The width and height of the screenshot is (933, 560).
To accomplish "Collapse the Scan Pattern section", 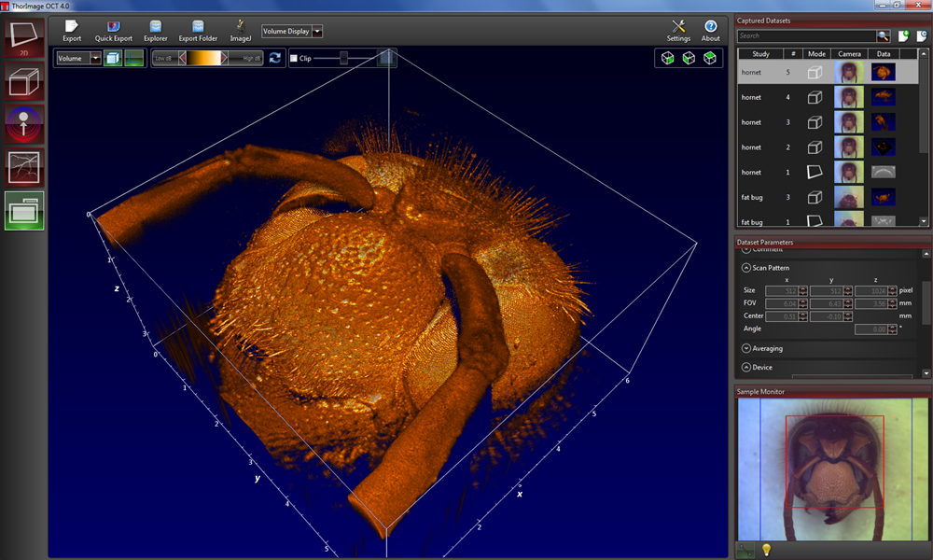I will (746, 268).
